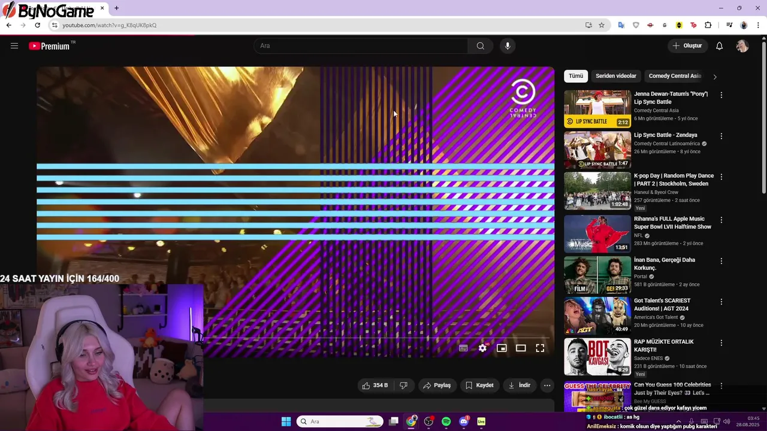Click the Kaydet save button

tap(479, 386)
